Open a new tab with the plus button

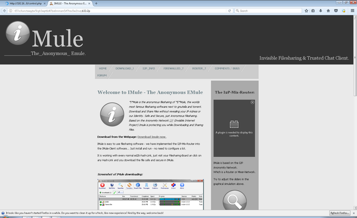[x=96, y=3]
